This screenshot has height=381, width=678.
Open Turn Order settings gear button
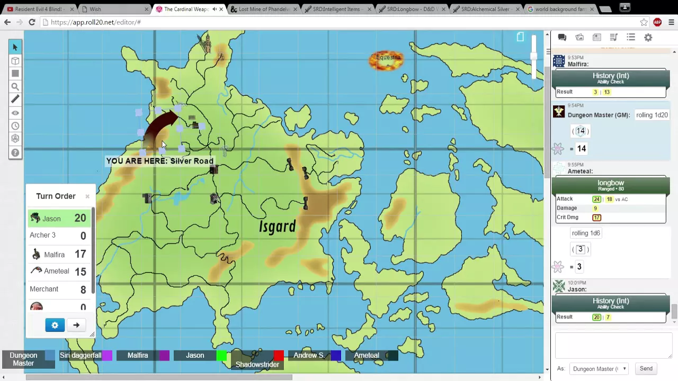coord(55,325)
